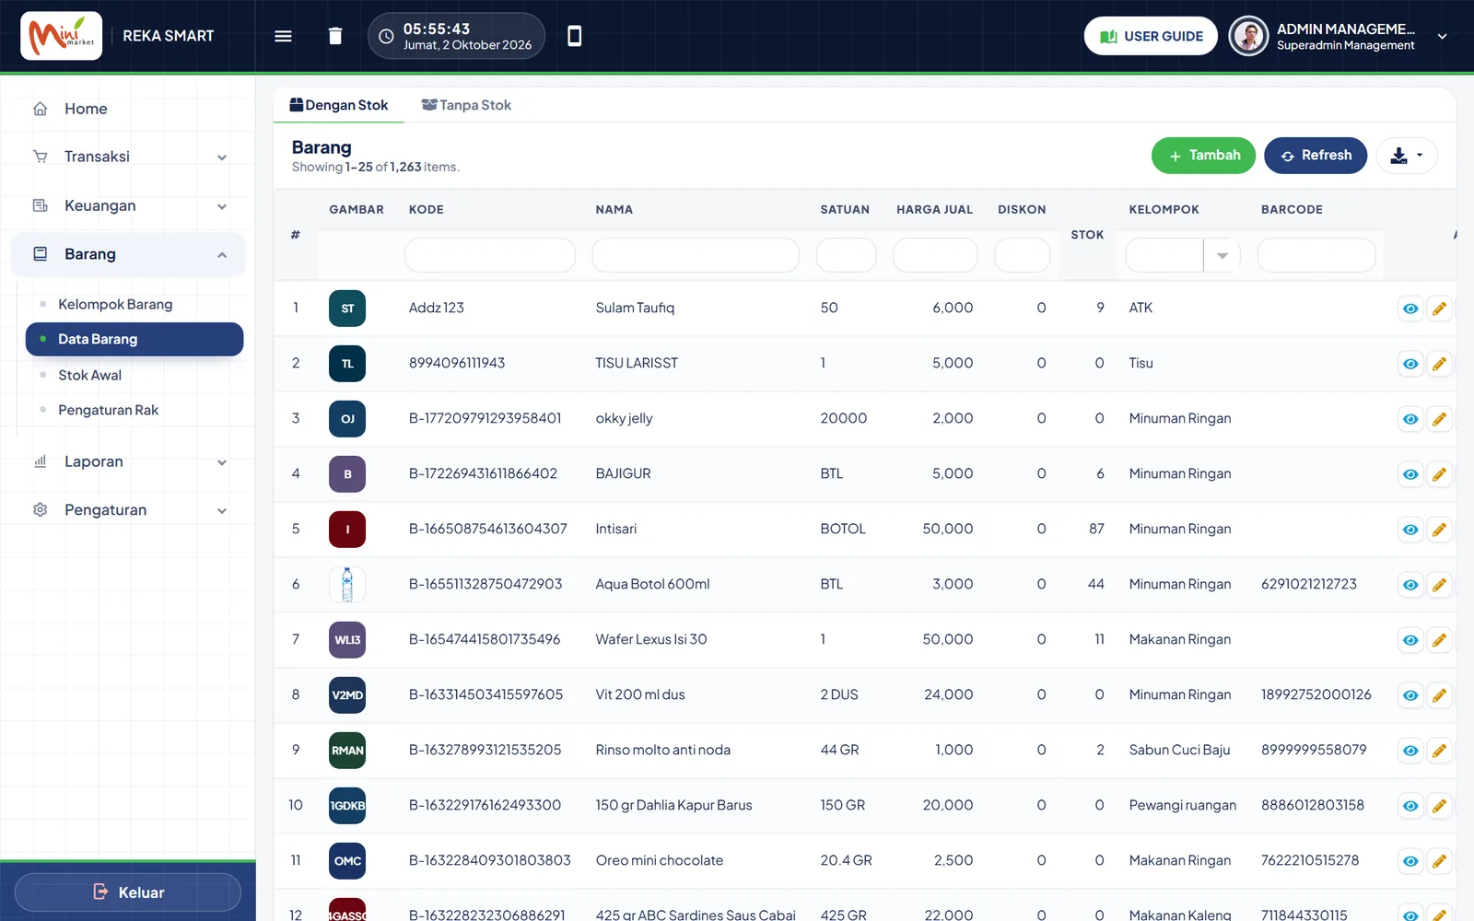The width and height of the screenshot is (1474, 921).
Task: Click the Keluar logout button
Action: tap(128, 892)
